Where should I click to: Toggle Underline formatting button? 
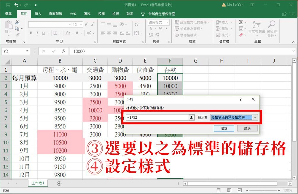tap(44, 33)
